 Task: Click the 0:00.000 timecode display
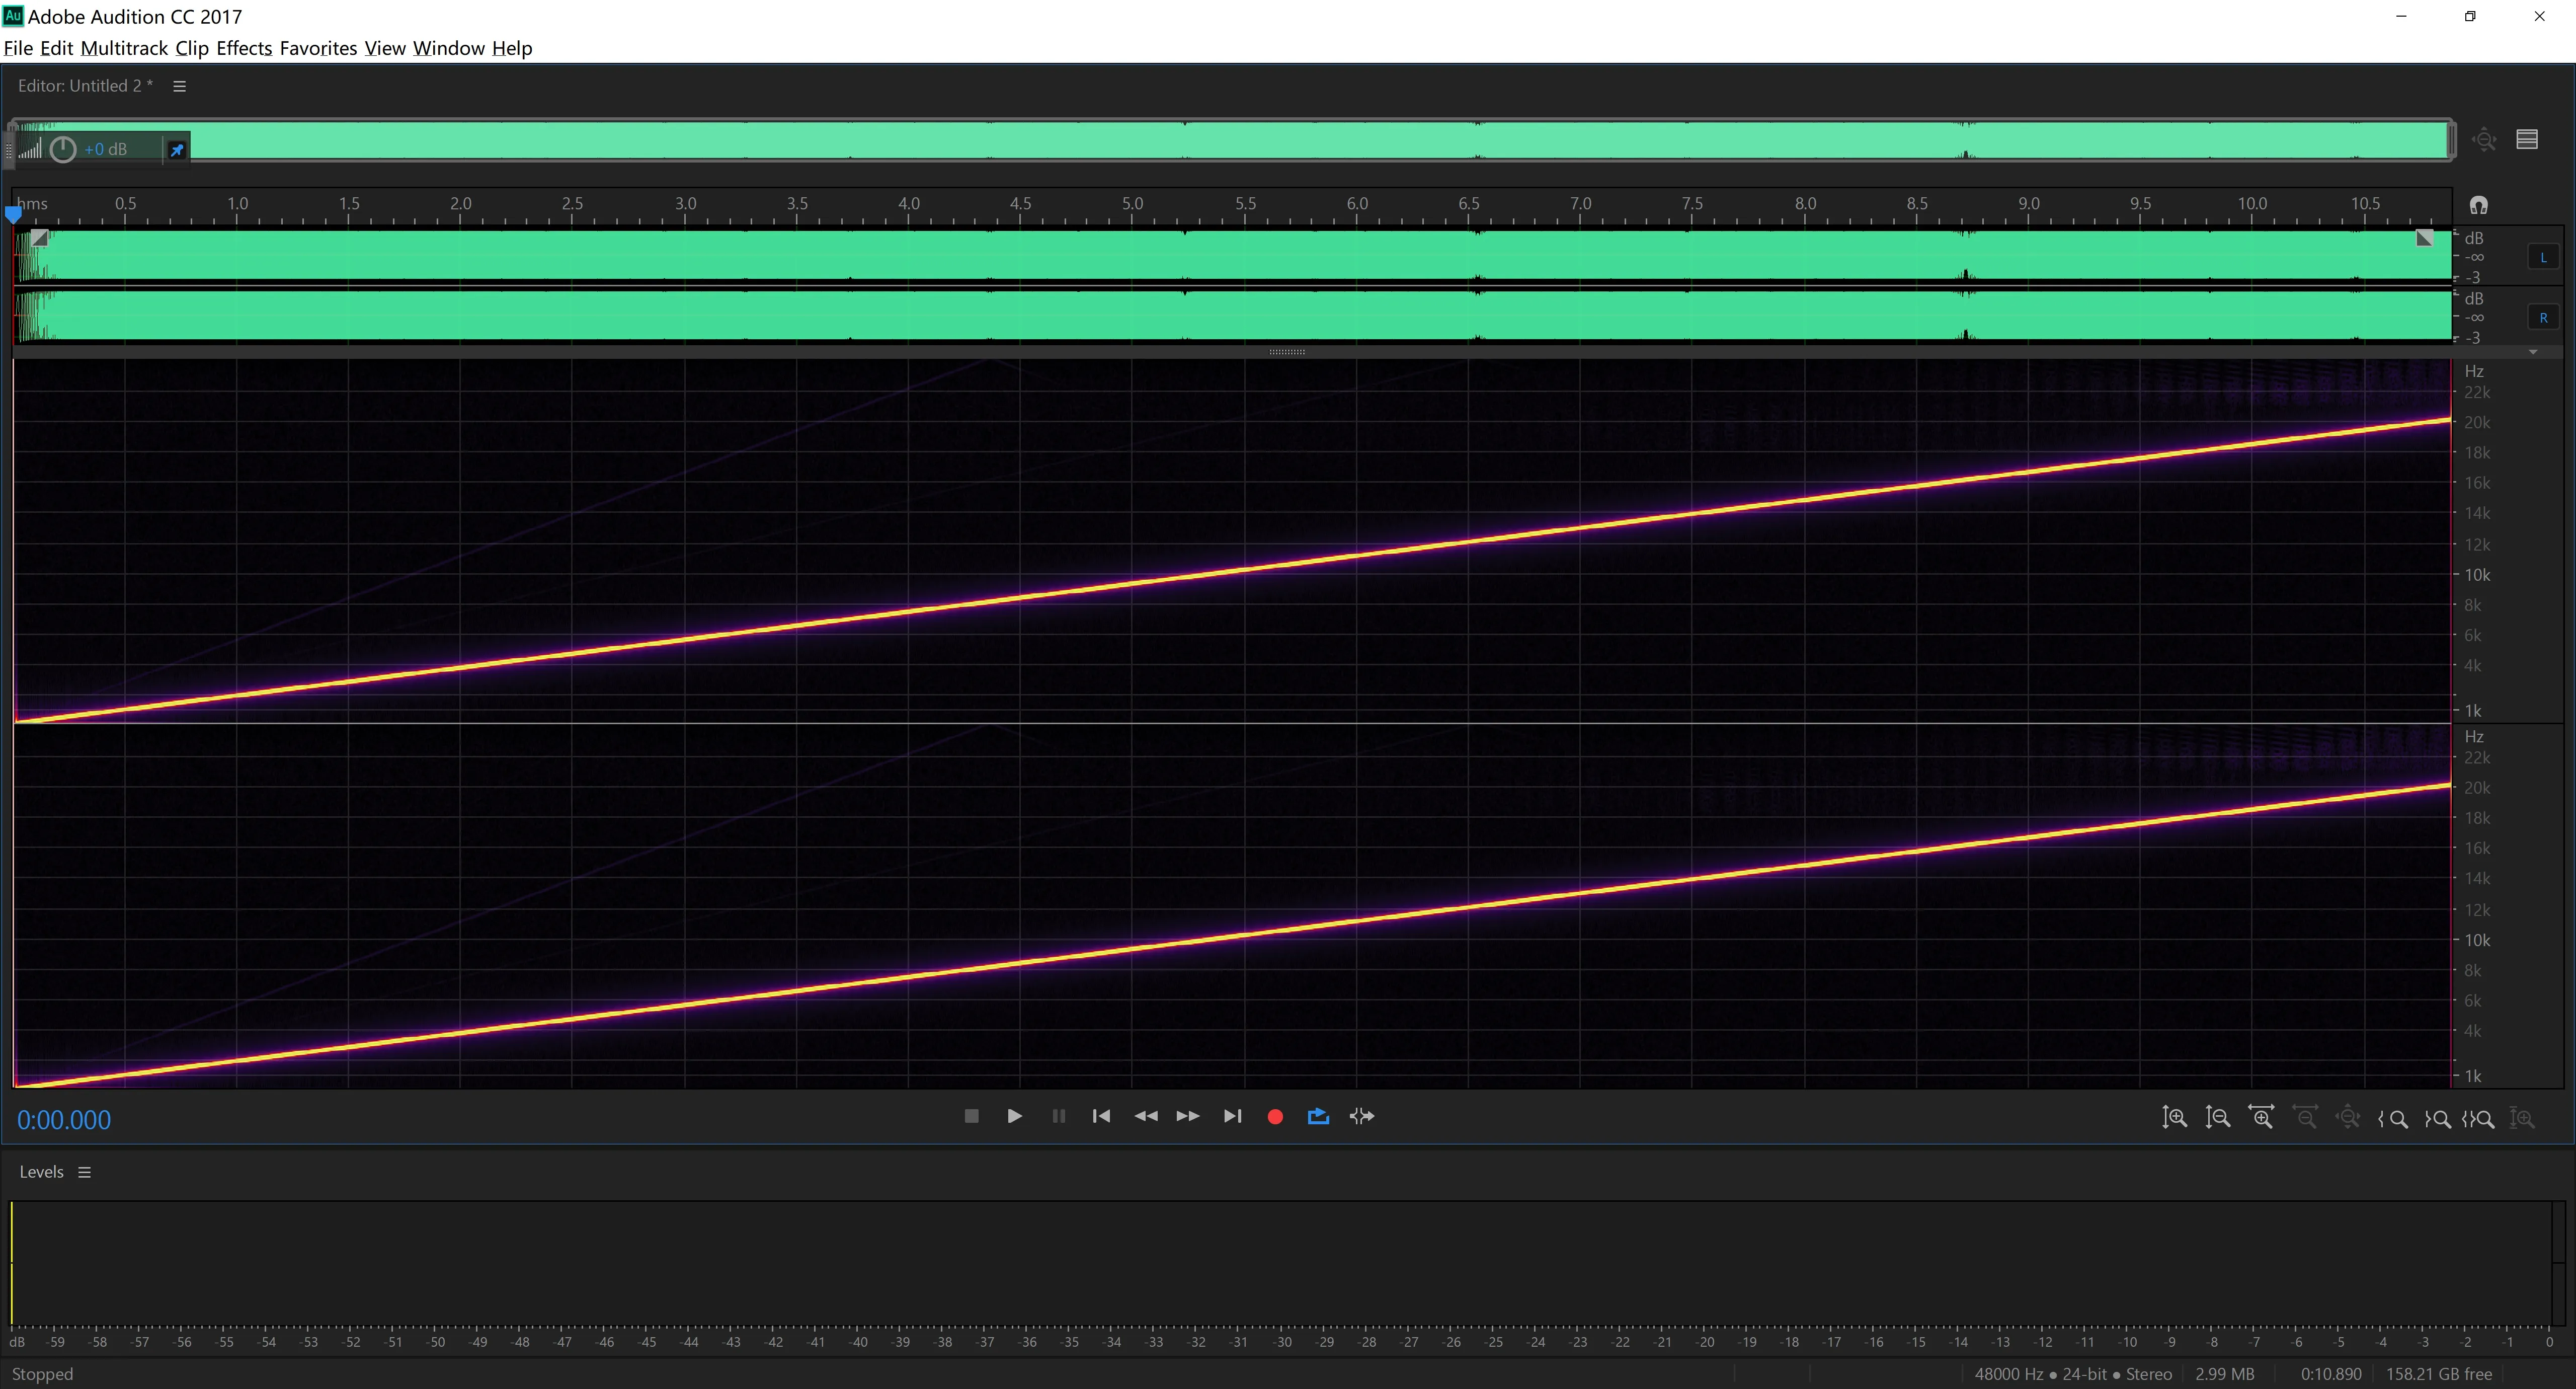coord(64,1120)
